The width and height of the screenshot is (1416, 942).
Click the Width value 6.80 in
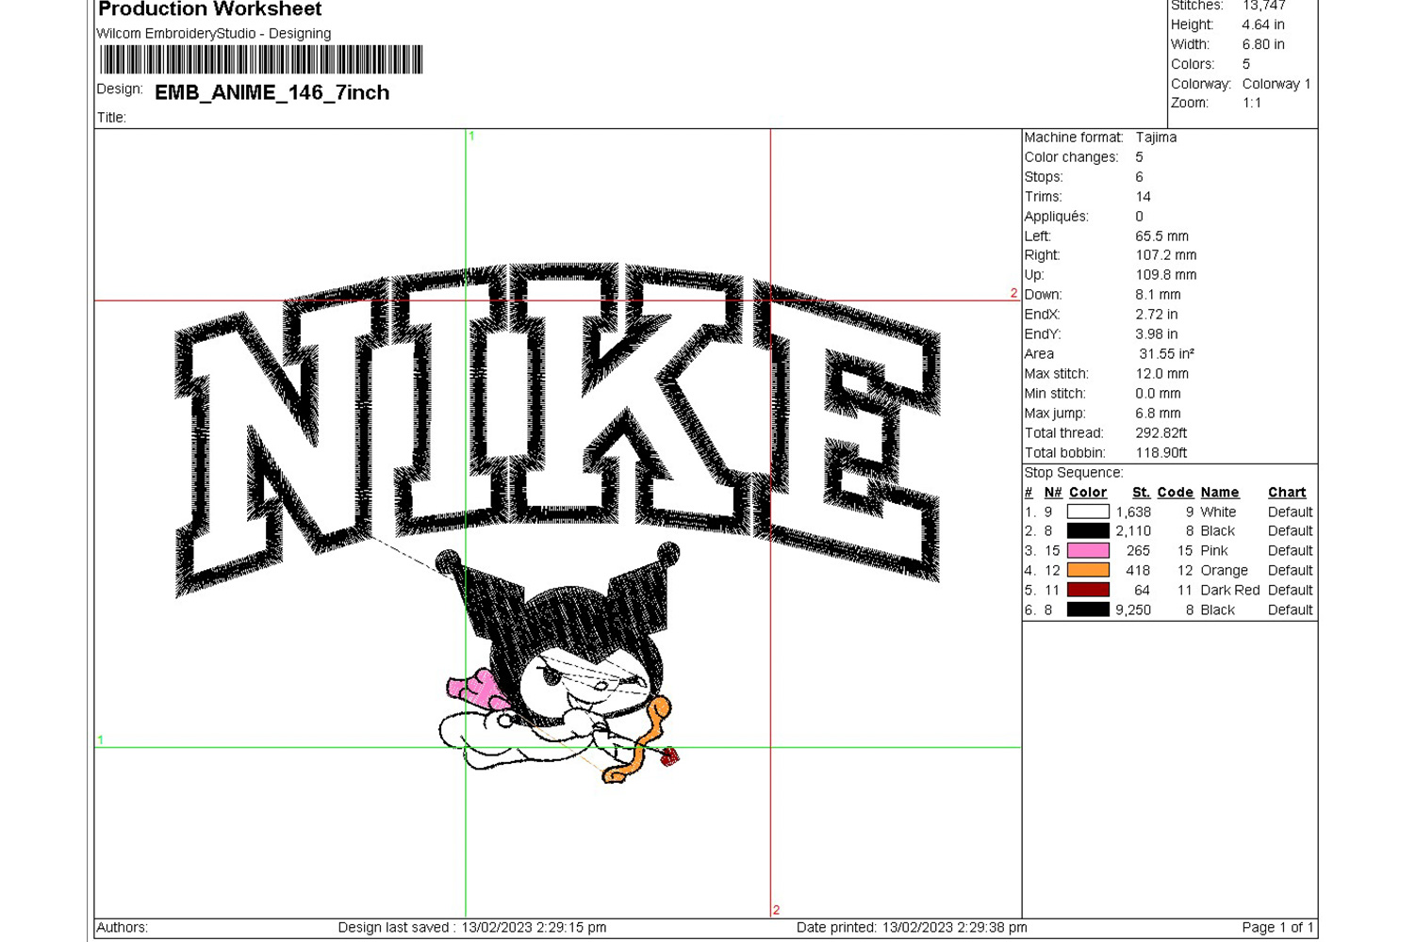[1263, 44]
